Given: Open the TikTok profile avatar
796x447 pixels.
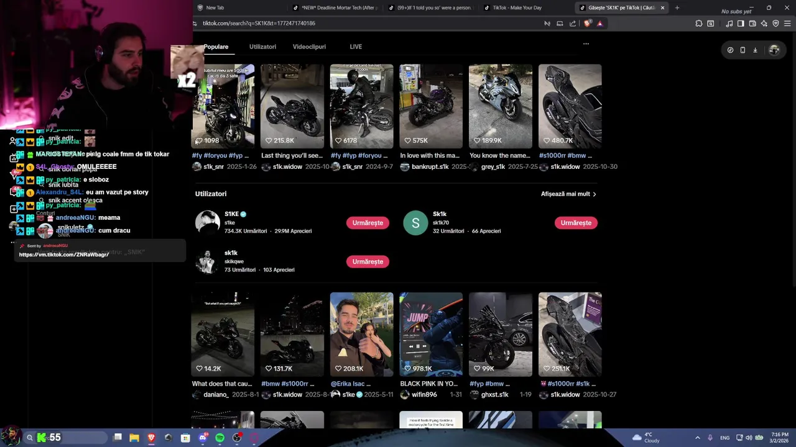Looking at the screenshot, I should point(774,50).
